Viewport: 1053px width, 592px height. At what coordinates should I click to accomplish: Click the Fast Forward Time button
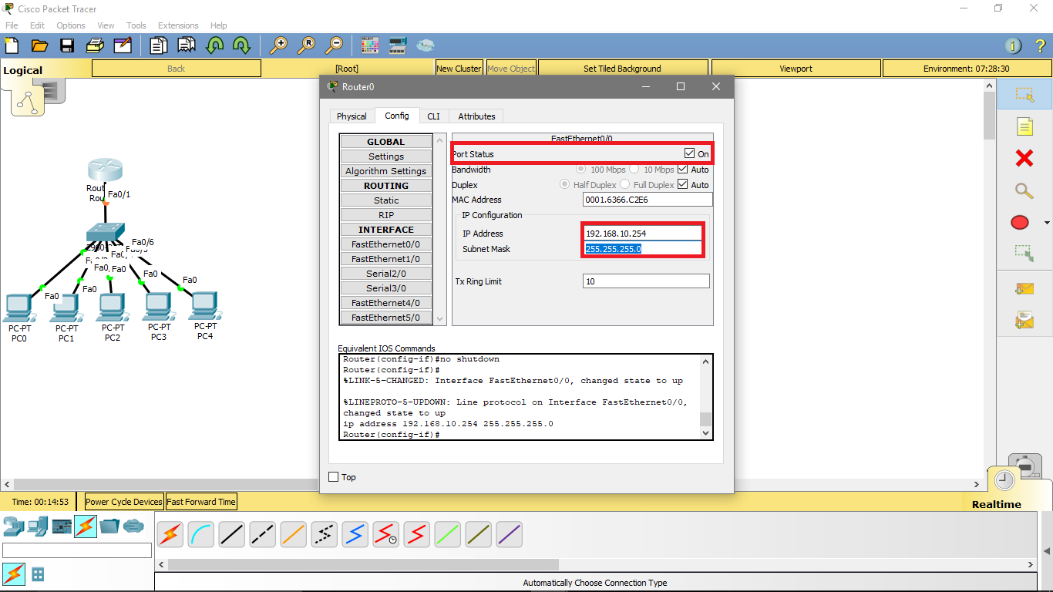point(201,502)
